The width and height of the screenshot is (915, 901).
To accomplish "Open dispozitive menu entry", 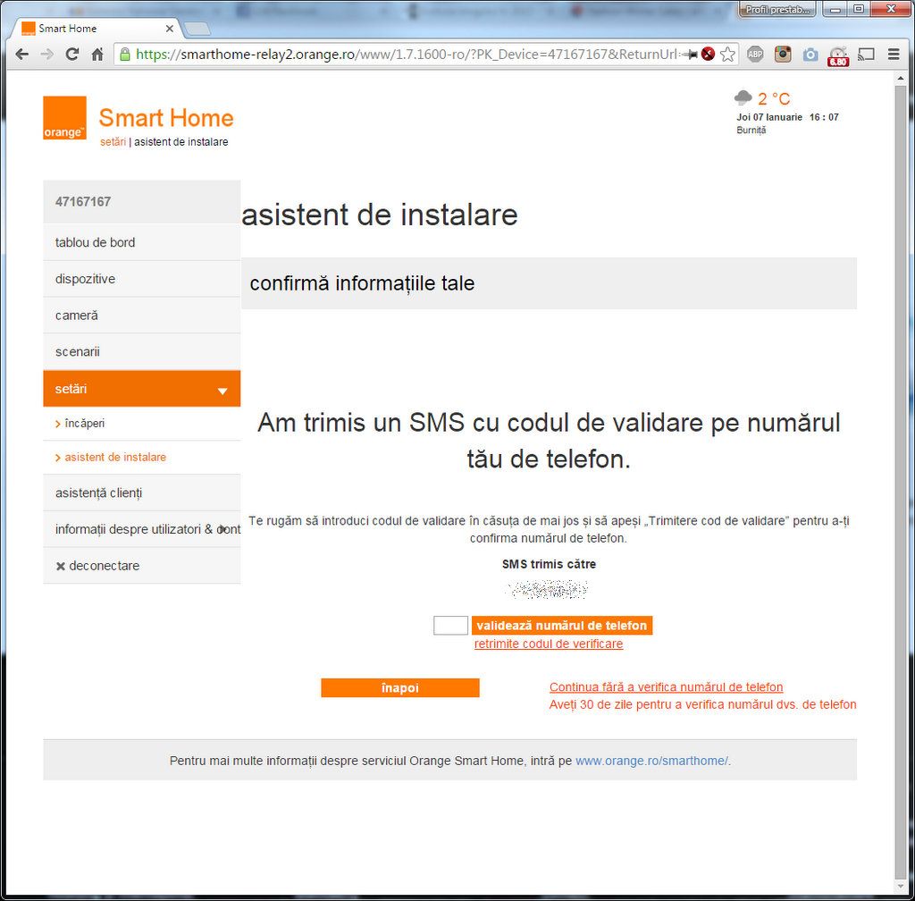I will click(x=142, y=279).
